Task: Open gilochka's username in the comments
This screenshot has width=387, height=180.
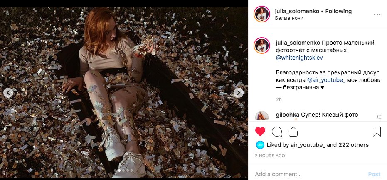Action: [x=287, y=115]
